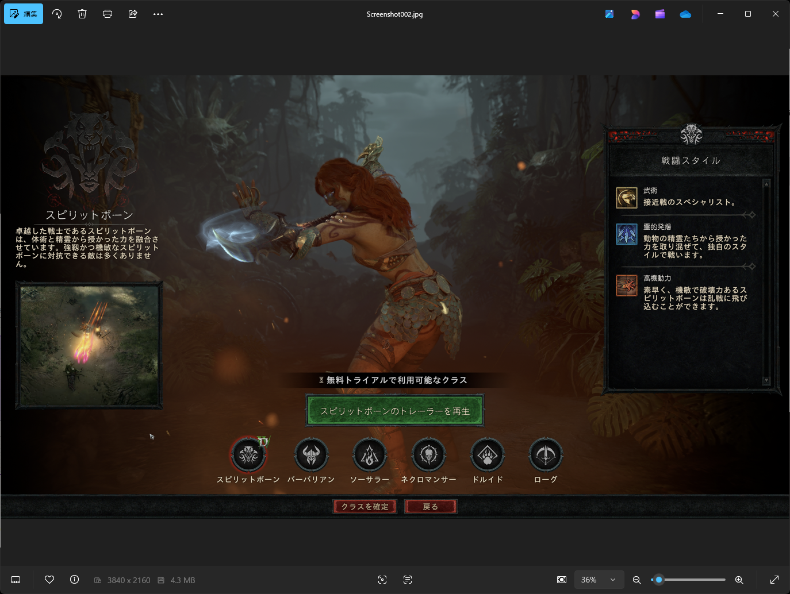Click the 霊的発揚 spirit skill icon
Screen dimensions: 790x594
[627, 234]
